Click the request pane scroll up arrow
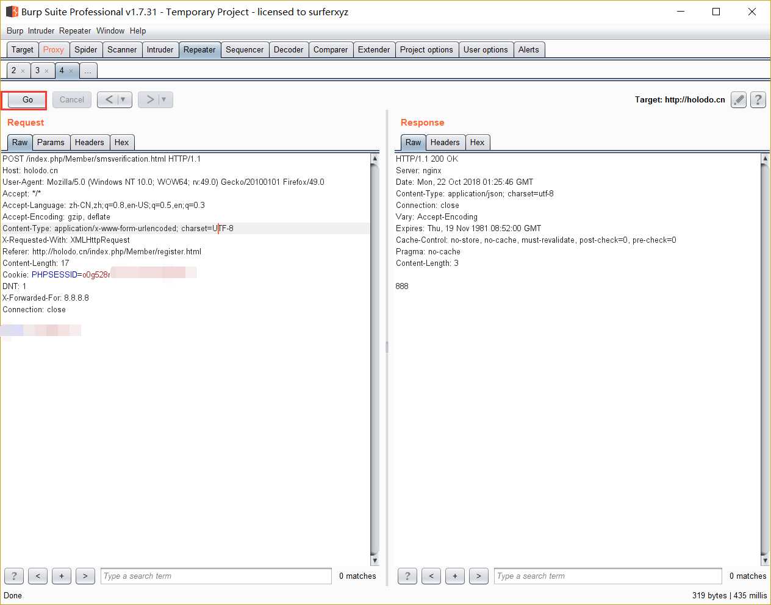This screenshot has width=771, height=605. pos(375,159)
